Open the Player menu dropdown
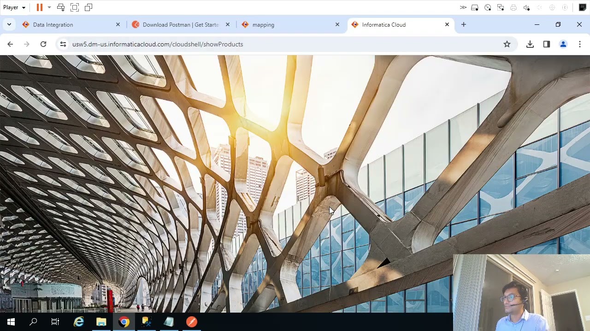 14,7
